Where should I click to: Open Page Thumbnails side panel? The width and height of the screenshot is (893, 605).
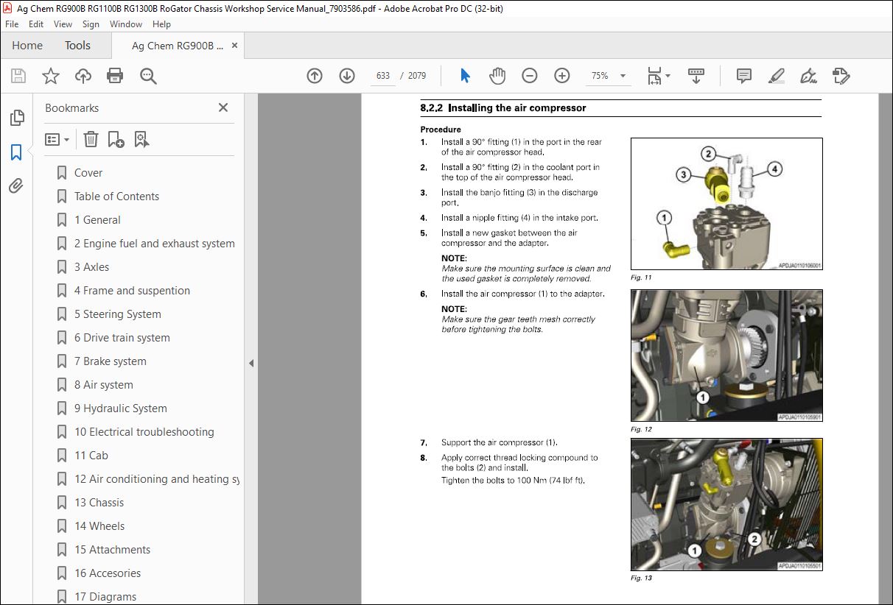pos(16,118)
